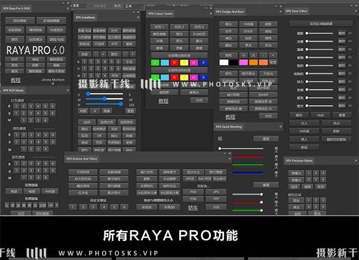The image size is (359, 260).
Task: Pick the pink swatch in Dodge And Burn
Action: coord(244,62)
